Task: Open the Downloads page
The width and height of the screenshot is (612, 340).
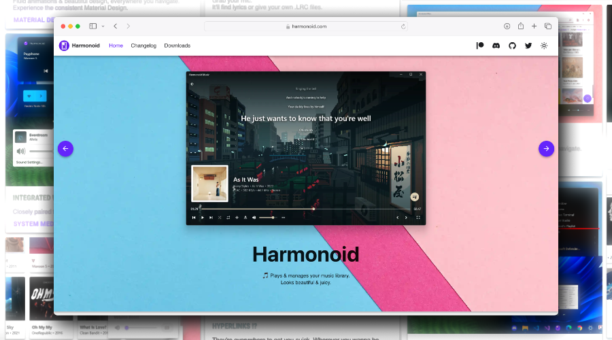Action: [177, 46]
